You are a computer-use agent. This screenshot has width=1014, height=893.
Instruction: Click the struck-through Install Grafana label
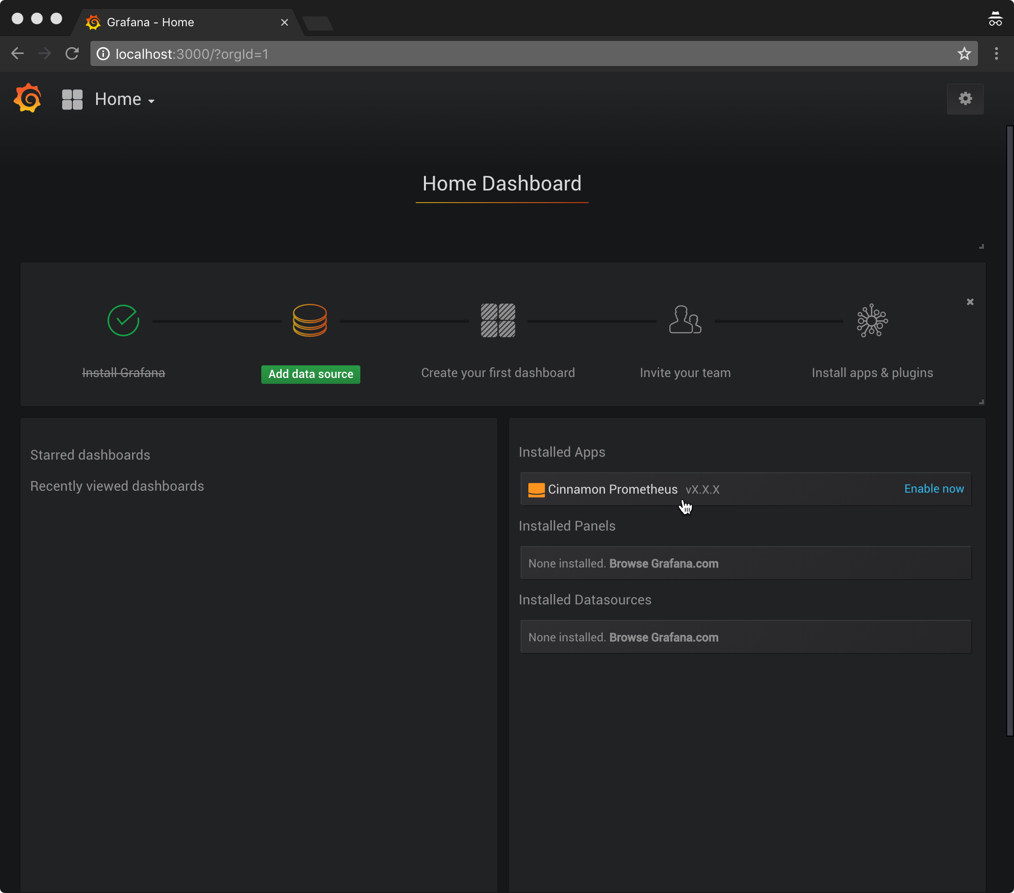(x=123, y=373)
